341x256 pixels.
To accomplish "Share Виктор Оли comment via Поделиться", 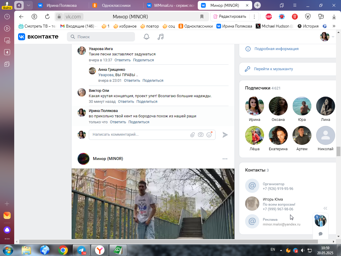I will click(x=147, y=102).
